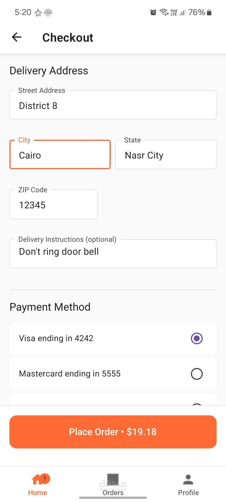Tap the Wi-Fi signal icon

(164, 12)
